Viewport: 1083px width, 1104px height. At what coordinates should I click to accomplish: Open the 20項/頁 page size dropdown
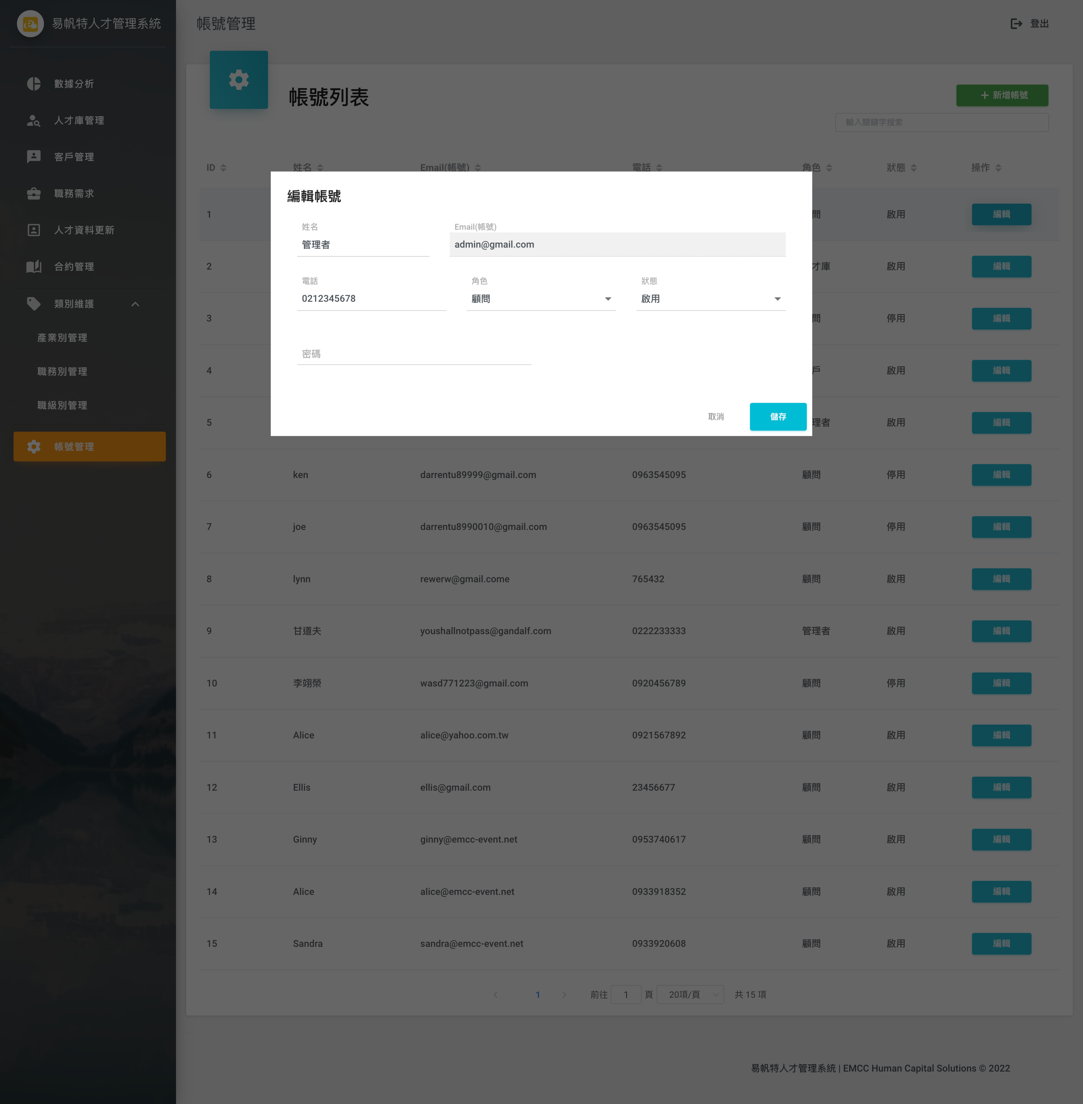pyautogui.click(x=690, y=994)
